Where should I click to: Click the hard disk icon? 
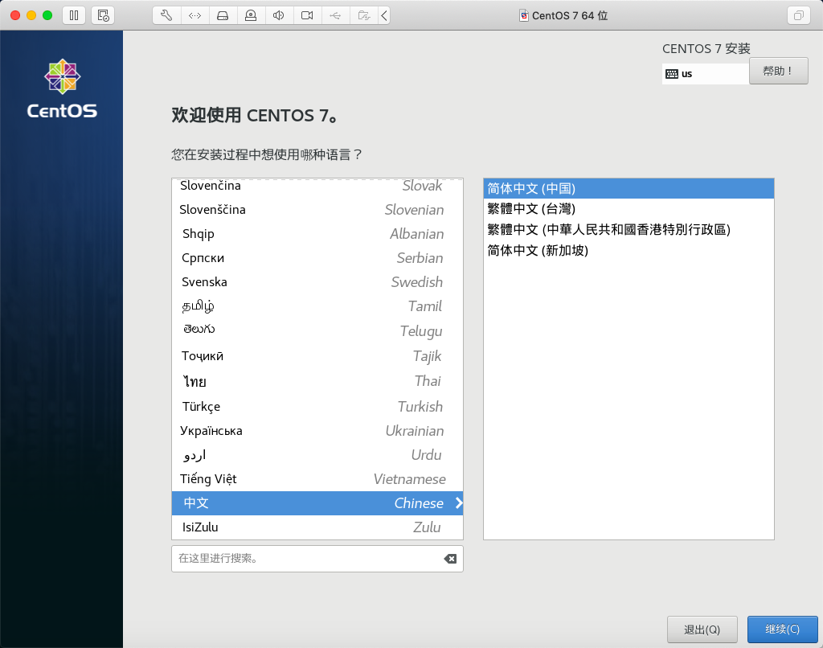223,15
